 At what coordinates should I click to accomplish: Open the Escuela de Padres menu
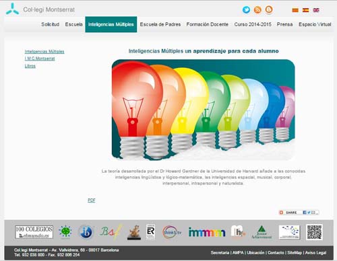(160, 24)
